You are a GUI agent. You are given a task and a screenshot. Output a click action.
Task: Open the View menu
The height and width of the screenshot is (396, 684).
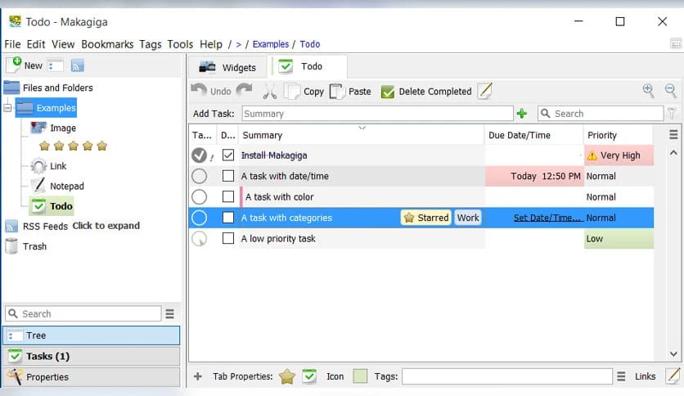coord(63,44)
